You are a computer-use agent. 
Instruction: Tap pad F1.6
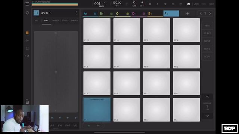click(127, 83)
